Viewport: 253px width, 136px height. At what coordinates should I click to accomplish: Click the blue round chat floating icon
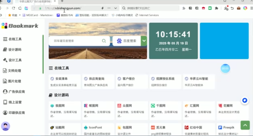tap(245, 100)
